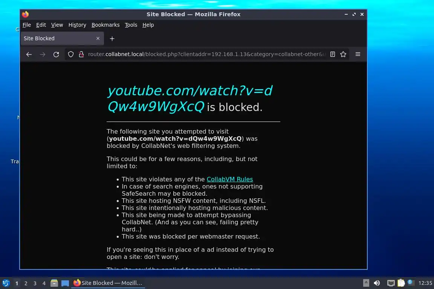Click the blocked youtube.com heading text
Viewport: 434px width, 289px height.
190,99
